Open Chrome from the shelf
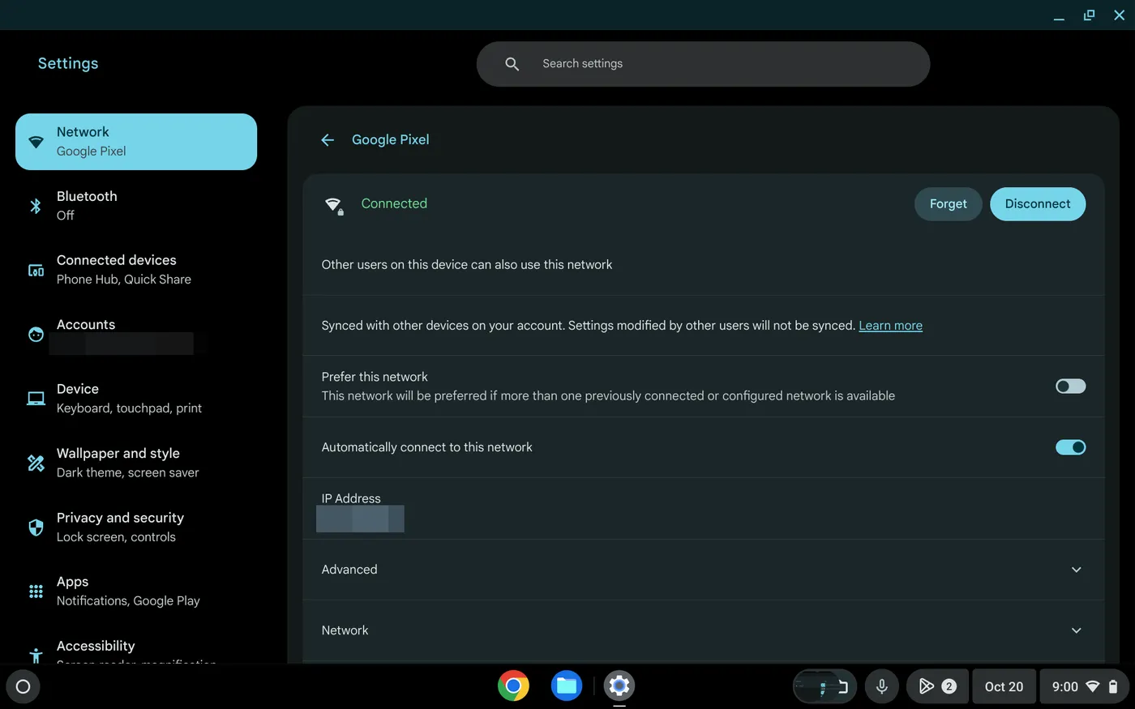 click(x=513, y=686)
